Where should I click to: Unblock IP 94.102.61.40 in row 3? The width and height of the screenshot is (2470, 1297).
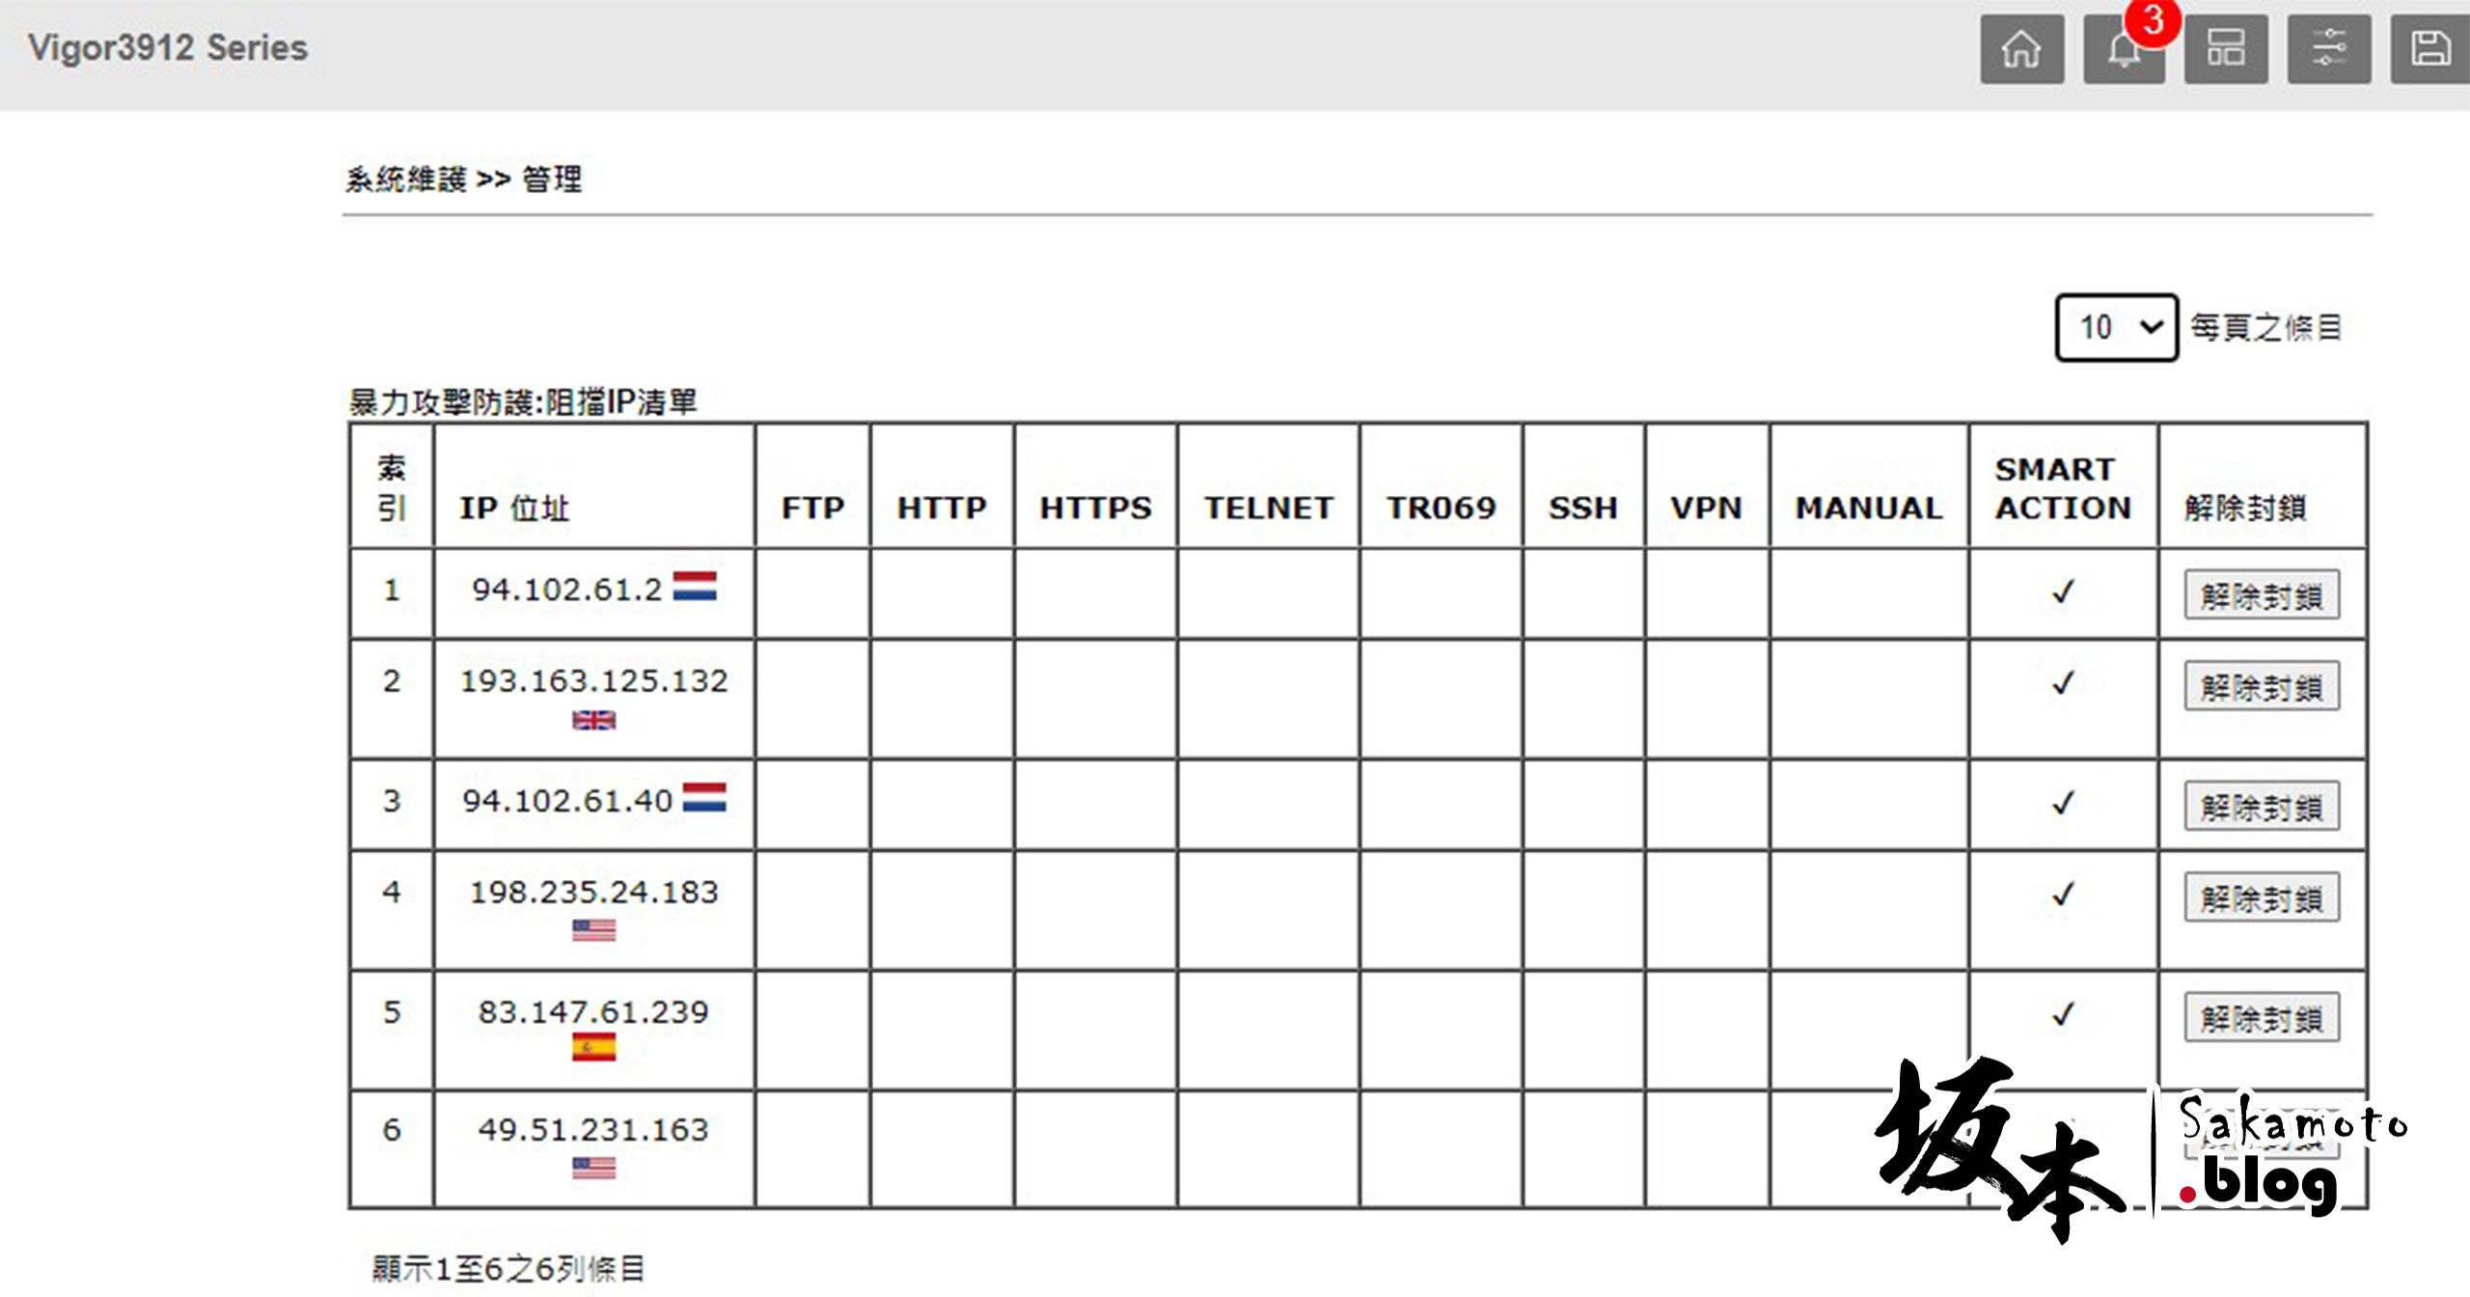(2262, 806)
